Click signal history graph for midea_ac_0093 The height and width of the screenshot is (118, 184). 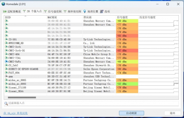point(159,84)
